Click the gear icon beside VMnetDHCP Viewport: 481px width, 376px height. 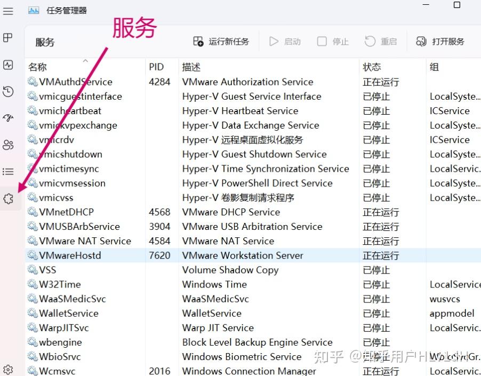[33, 211]
